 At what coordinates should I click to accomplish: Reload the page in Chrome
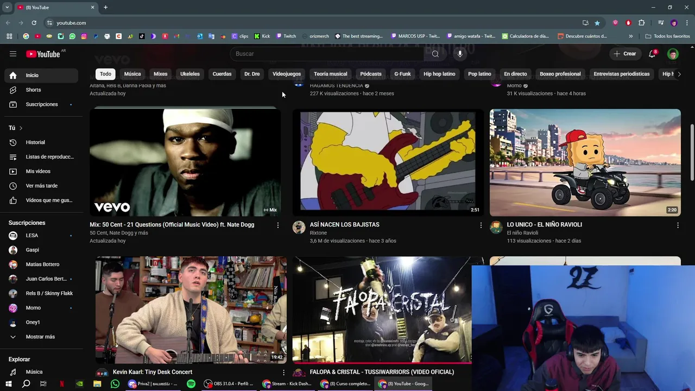tap(34, 23)
